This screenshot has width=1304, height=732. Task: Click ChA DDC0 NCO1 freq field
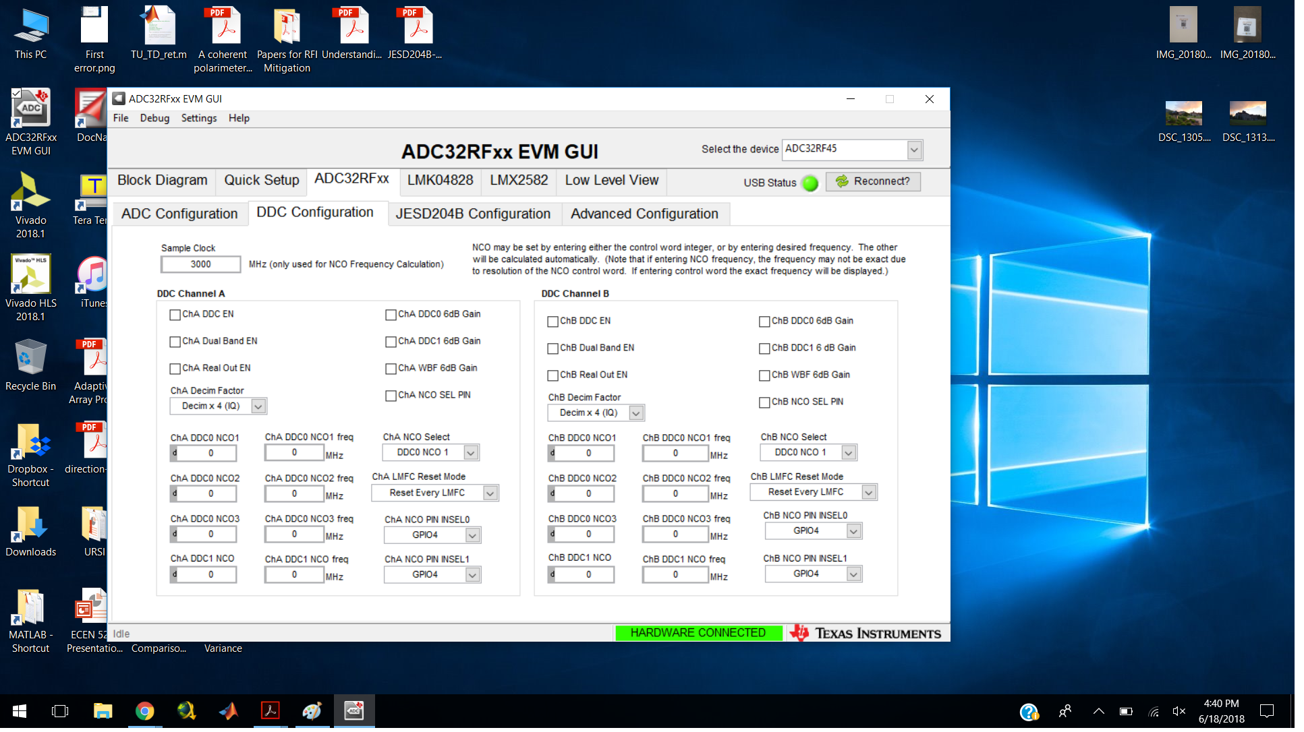(294, 453)
